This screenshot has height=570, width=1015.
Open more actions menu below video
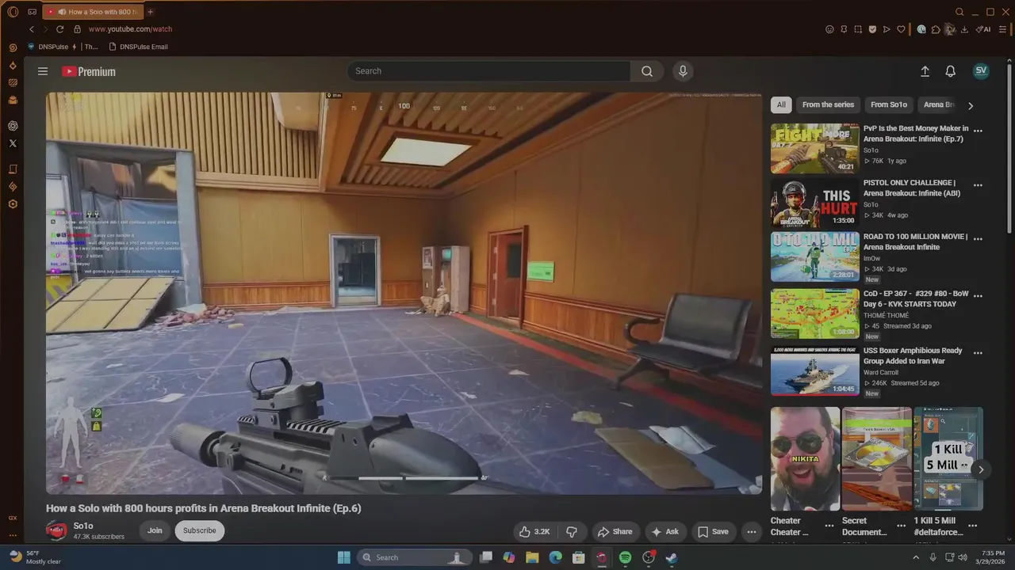[752, 531]
